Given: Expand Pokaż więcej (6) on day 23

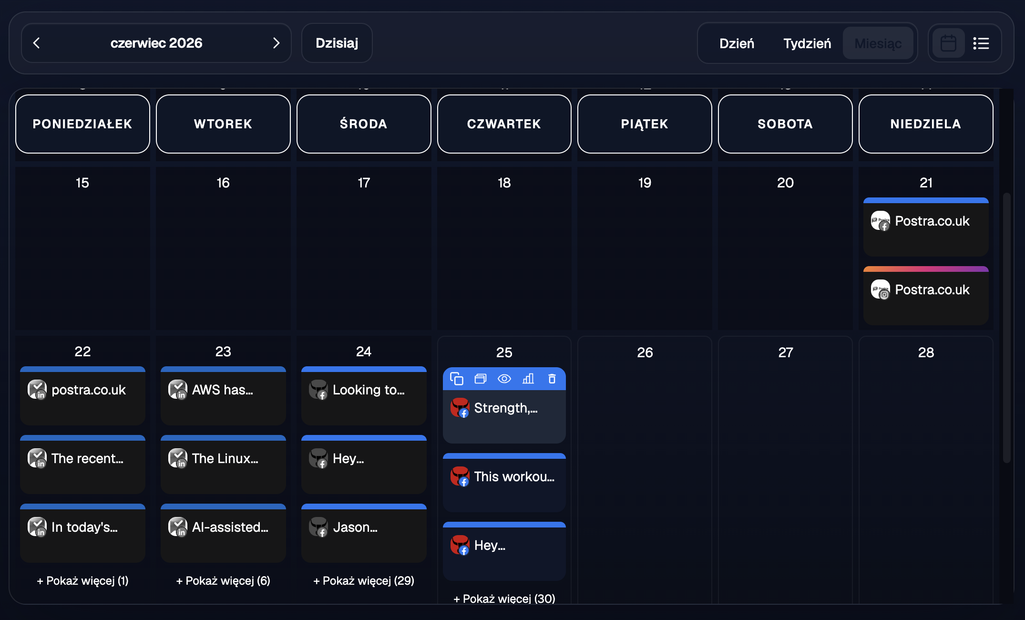Looking at the screenshot, I should 223,580.
